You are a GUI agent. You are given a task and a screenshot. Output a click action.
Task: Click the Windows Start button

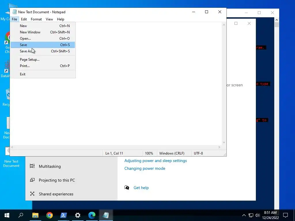[x=7, y=215]
